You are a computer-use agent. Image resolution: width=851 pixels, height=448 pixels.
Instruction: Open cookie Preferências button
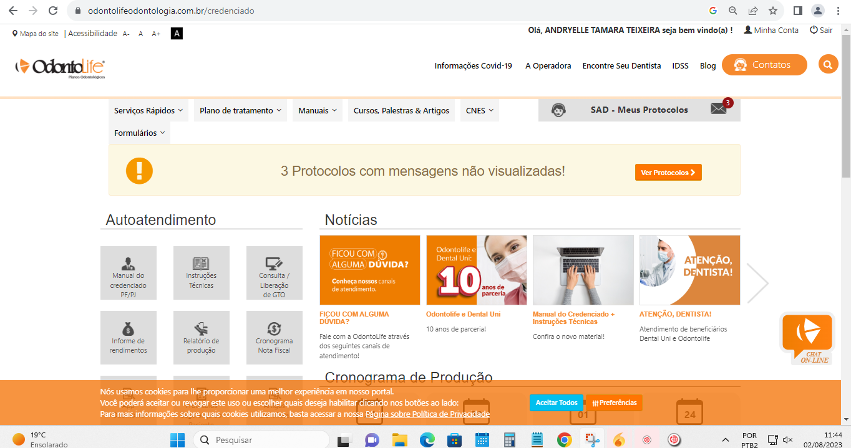pyautogui.click(x=614, y=403)
